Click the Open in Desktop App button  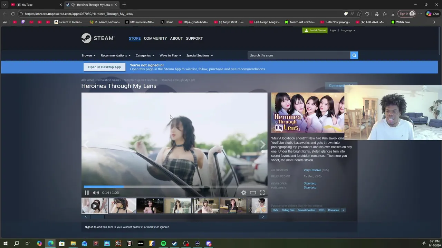104,67
